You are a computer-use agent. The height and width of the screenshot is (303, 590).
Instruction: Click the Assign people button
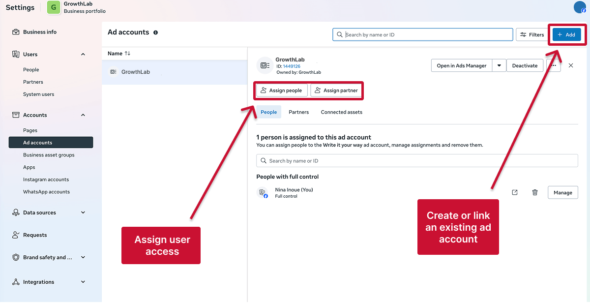282,91
